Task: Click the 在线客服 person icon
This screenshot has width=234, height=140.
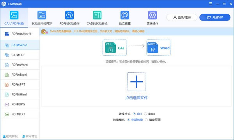Action: pyautogui.click(x=4, y=136)
